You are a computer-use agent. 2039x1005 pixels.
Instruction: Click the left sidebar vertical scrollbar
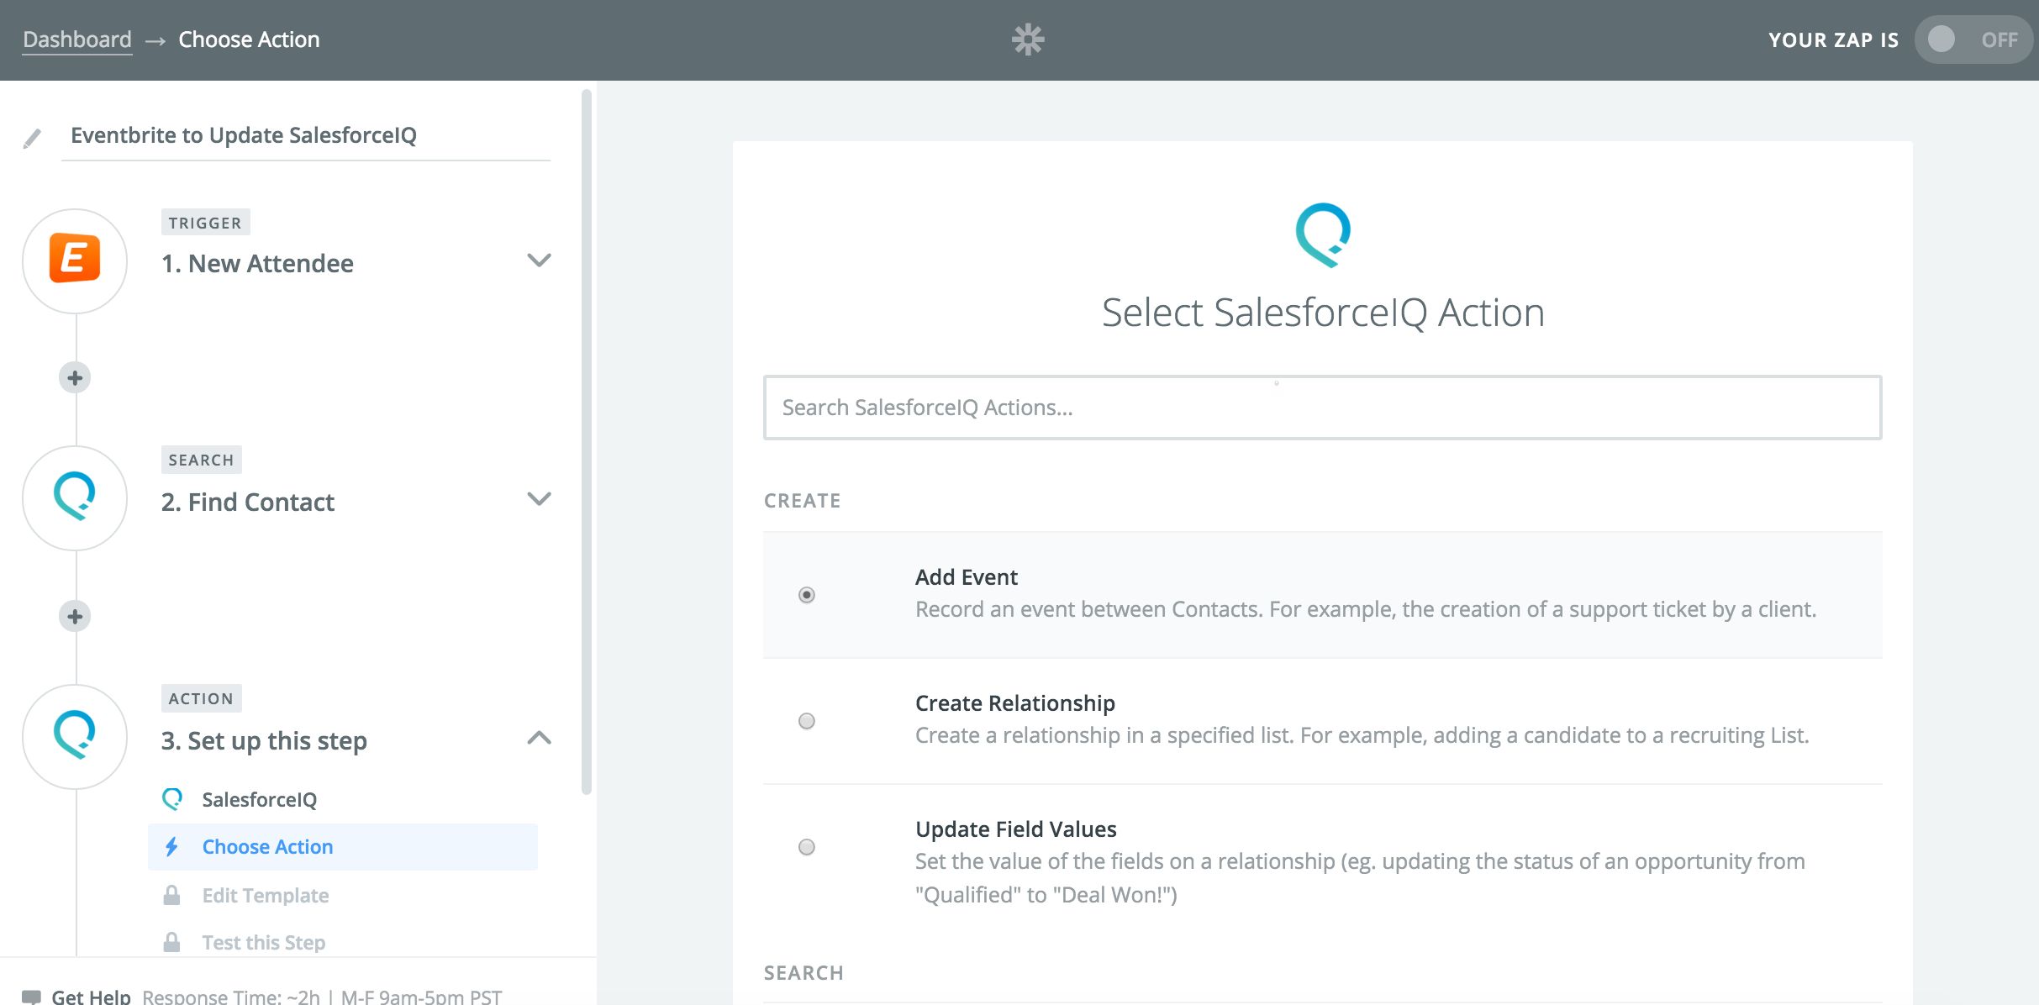click(587, 441)
